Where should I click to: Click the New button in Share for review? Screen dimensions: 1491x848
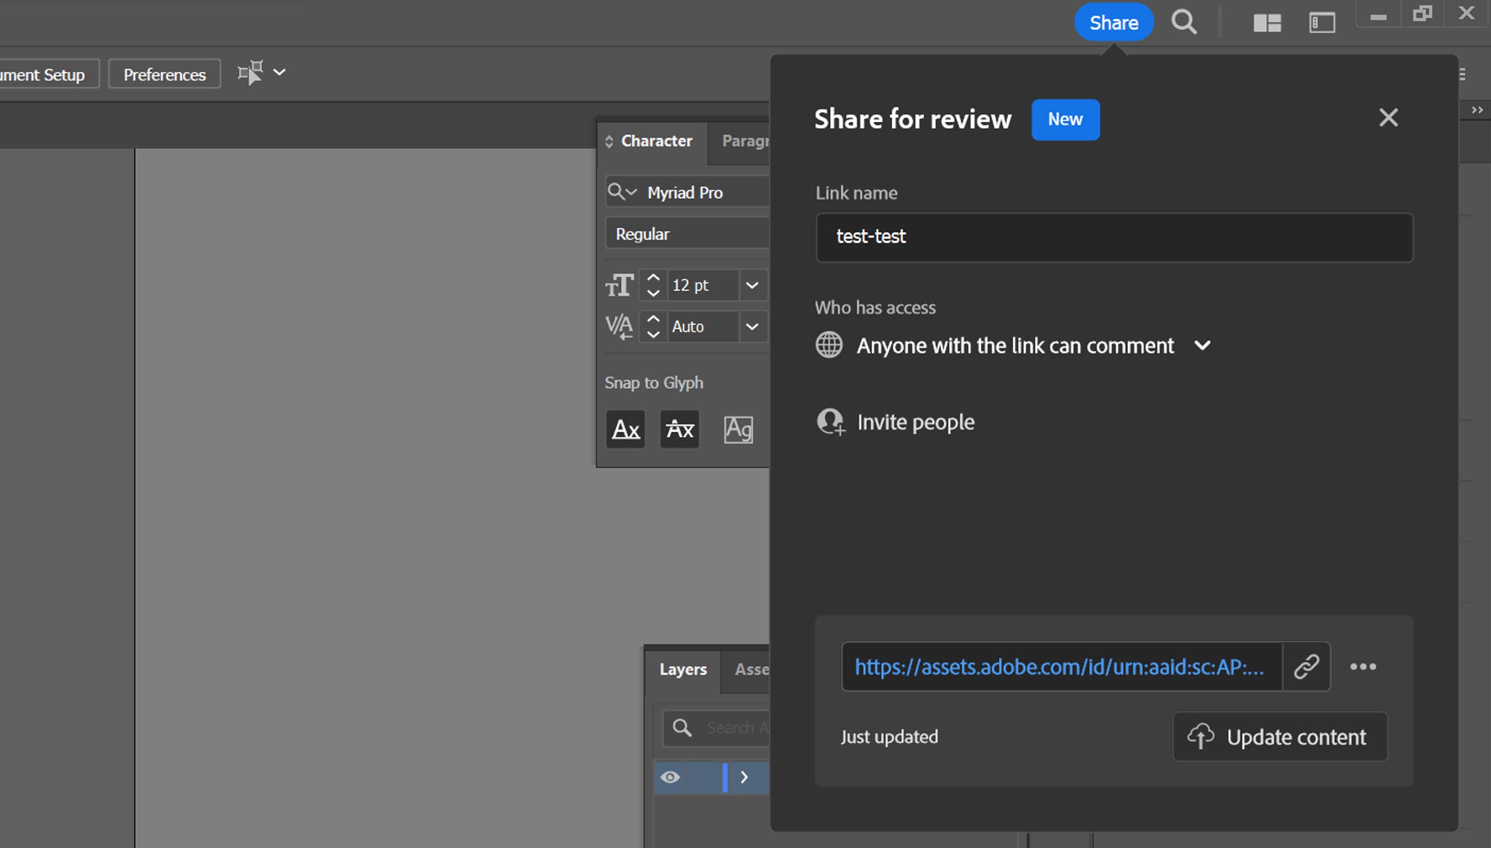[x=1065, y=119]
